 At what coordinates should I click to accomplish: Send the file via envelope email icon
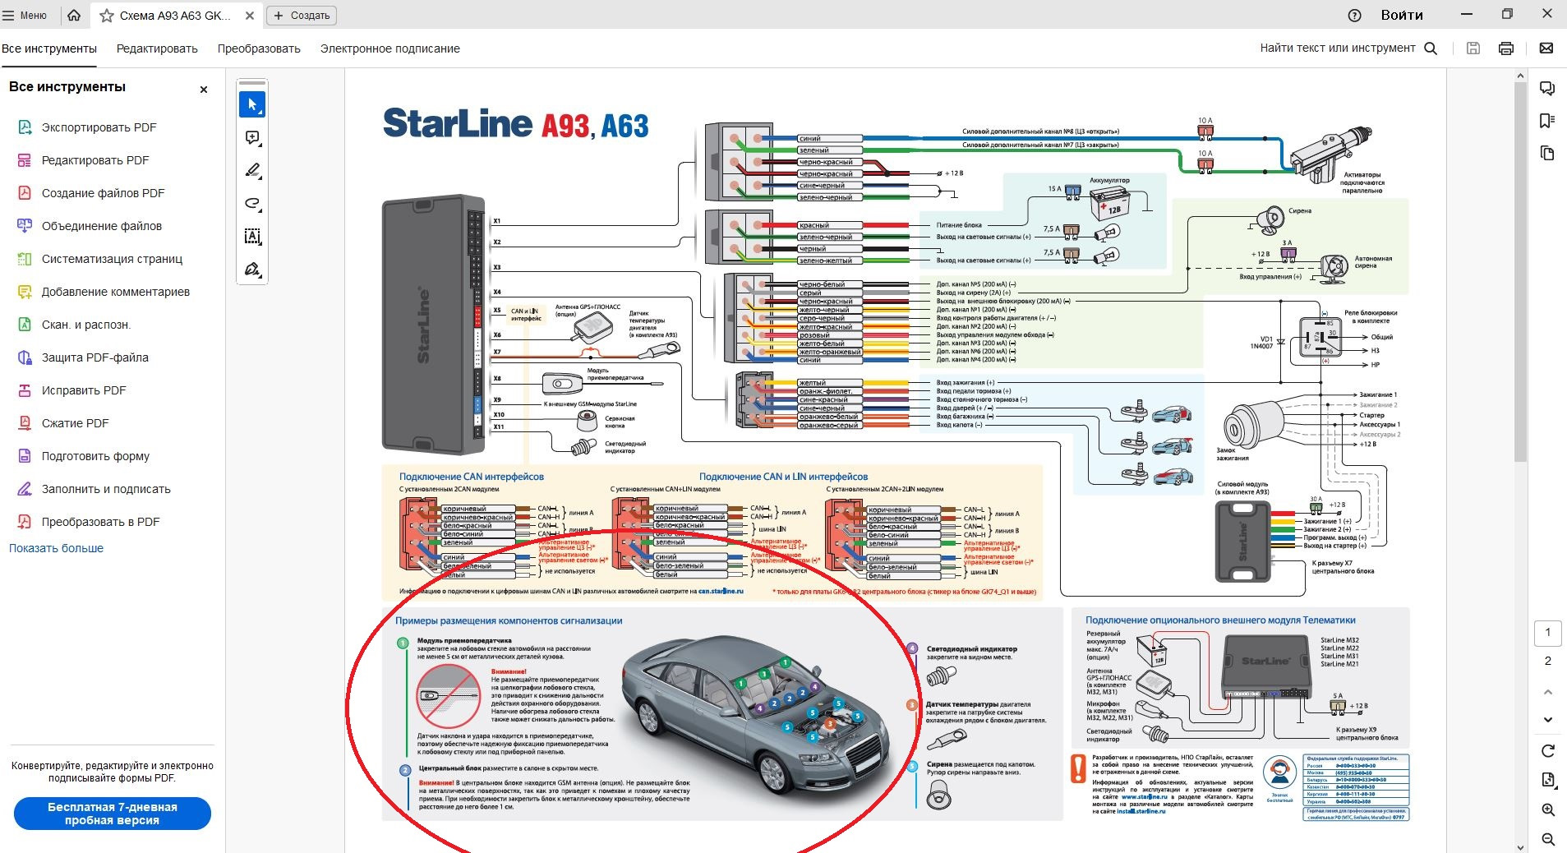point(1546,48)
